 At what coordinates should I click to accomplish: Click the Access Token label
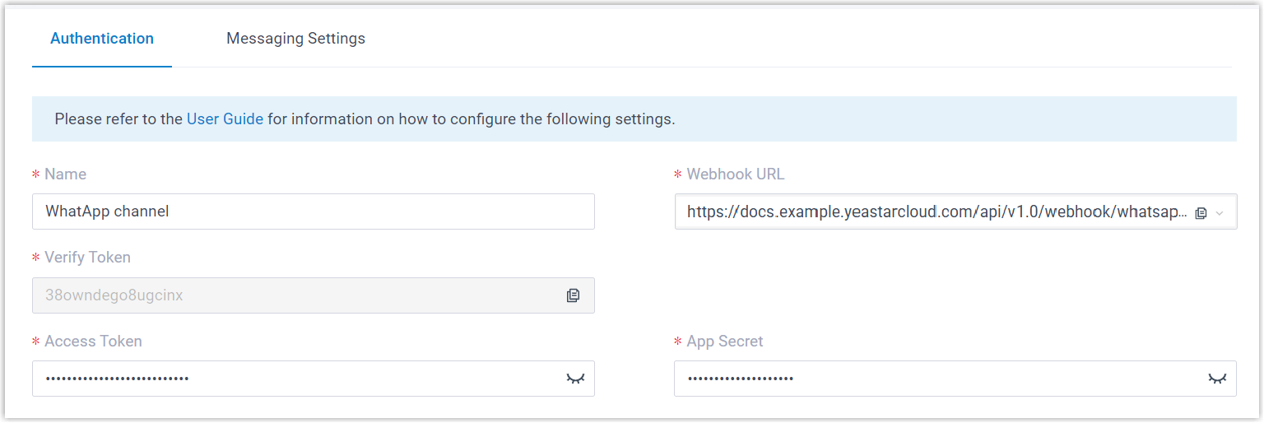tap(93, 342)
